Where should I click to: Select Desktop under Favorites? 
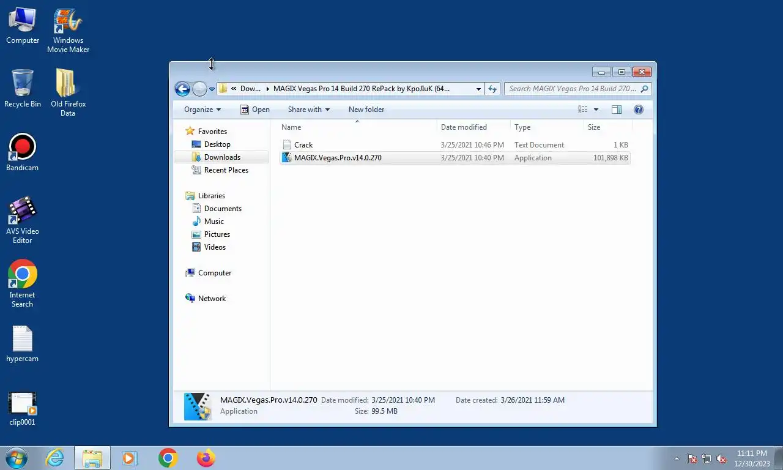point(217,144)
